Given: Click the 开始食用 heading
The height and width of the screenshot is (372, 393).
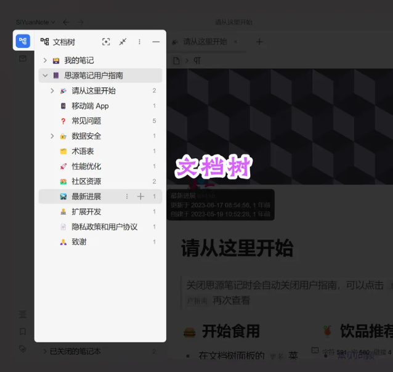Looking at the screenshot, I should (230, 331).
